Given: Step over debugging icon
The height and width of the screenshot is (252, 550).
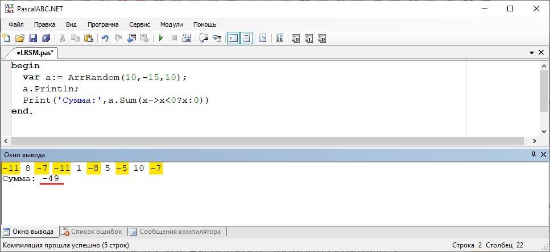Looking at the screenshot, I should pos(217,38).
